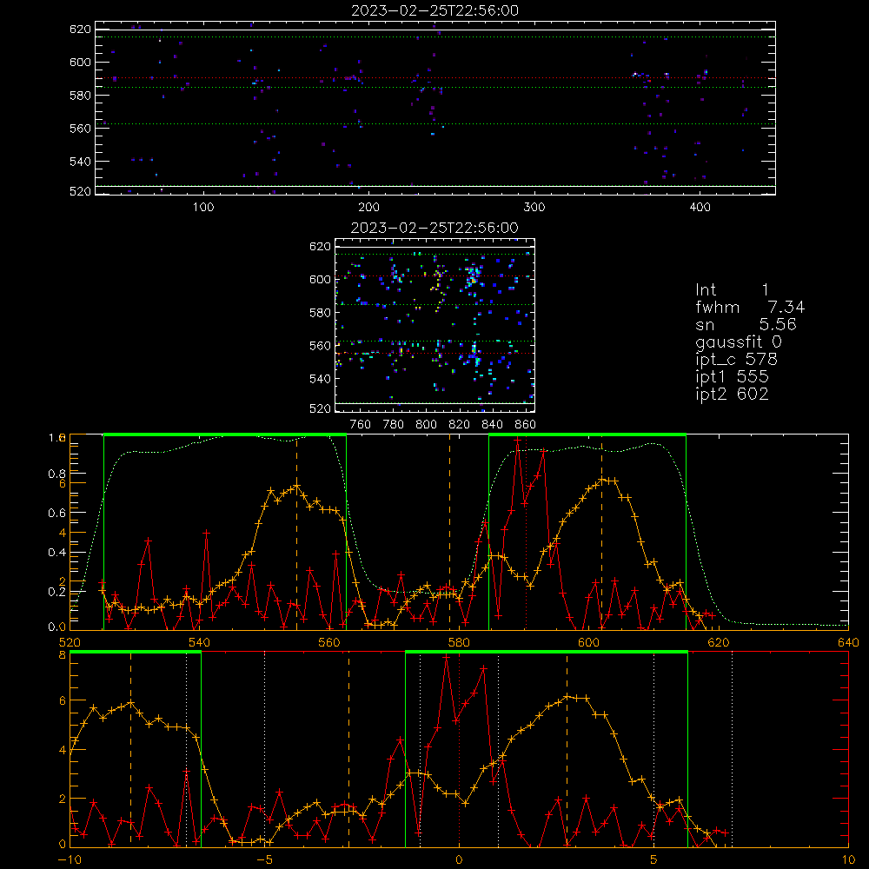Select the '840' x-axis tick label

(x=492, y=425)
